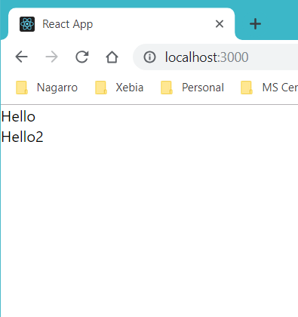Open the Personal bookmarks folder
This screenshot has width=298, height=317.
coord(192,88)
